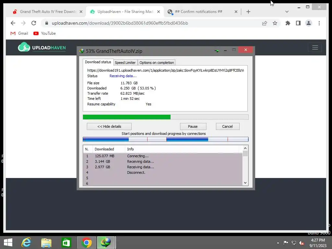Viewport: 332px width, 249px height.
Task: Click the connections progress segment bar
Action: (x=166, y=139)
